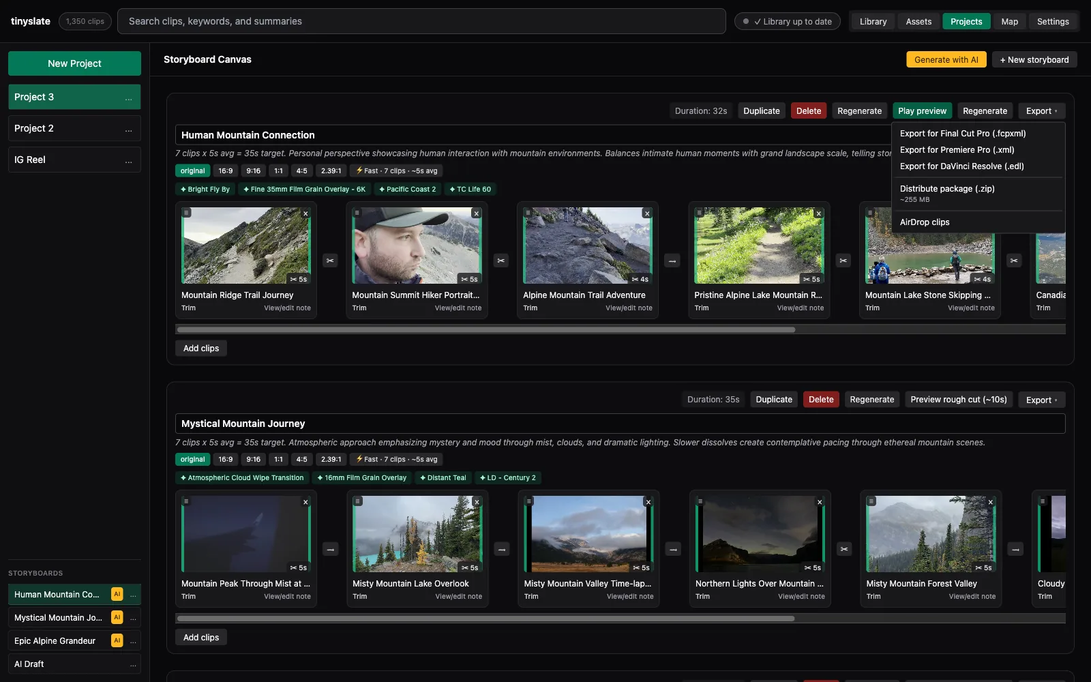Click the New Project button
1091x682 pixels.
[x=74, y=63]
